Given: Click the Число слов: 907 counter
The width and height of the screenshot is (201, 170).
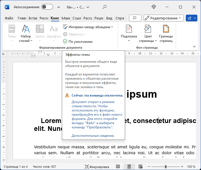Looking at the screenshot, I should (x=44, y=167).
